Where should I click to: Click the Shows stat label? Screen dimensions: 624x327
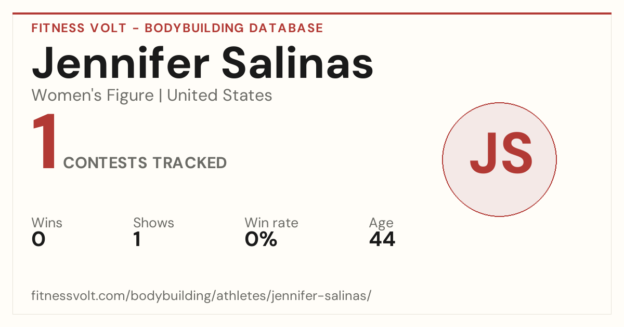tap(153, 223)
